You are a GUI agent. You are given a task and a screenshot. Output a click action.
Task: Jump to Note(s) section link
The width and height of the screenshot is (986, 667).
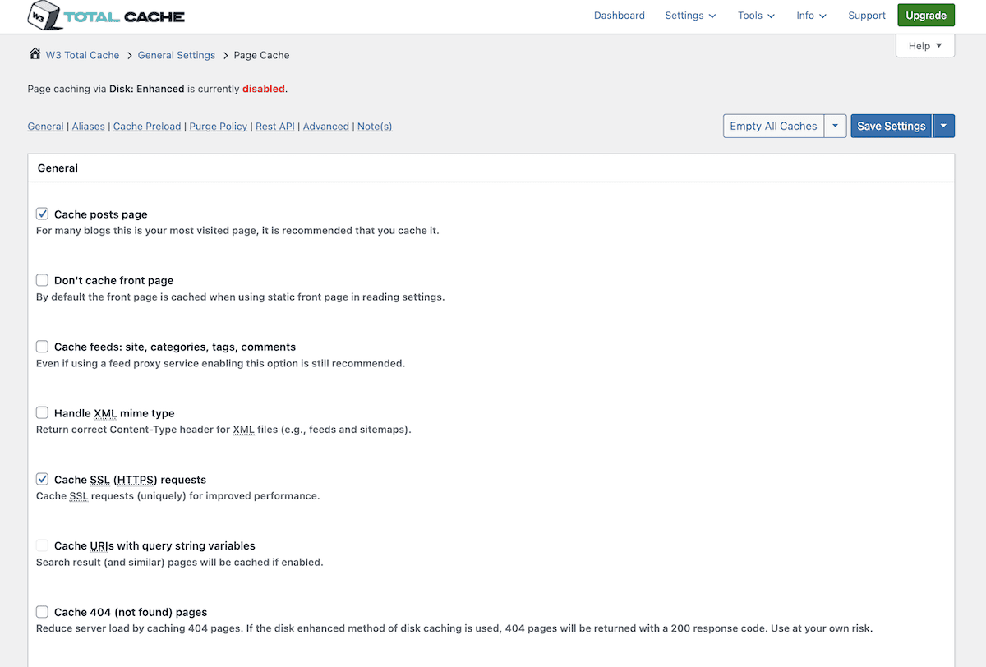[x=375, y=126]
